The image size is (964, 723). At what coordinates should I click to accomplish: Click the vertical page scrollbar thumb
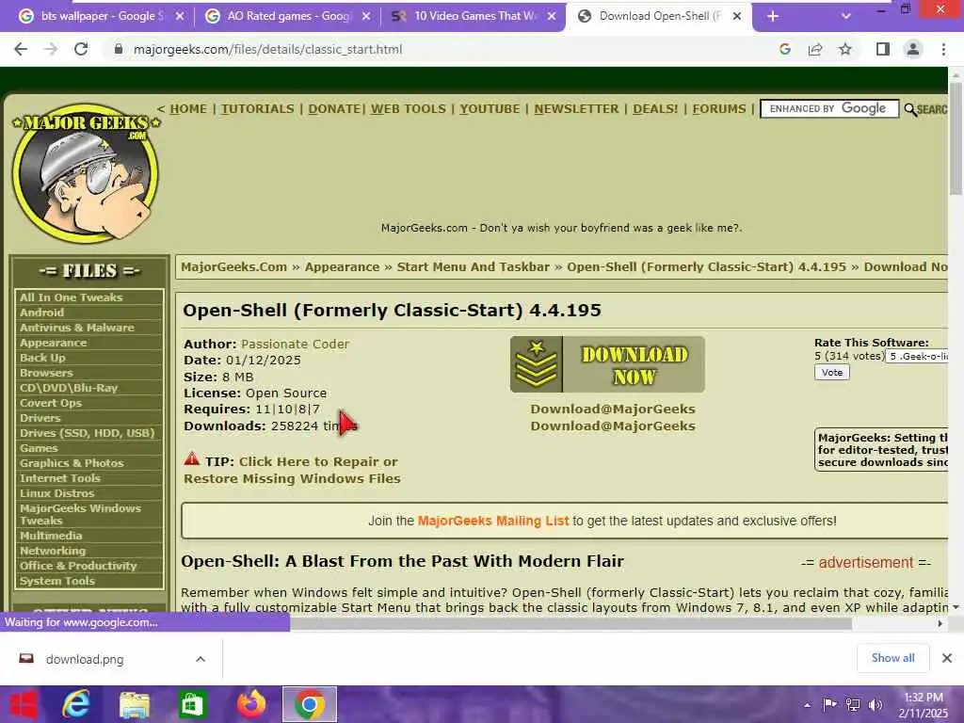[956, 138]
